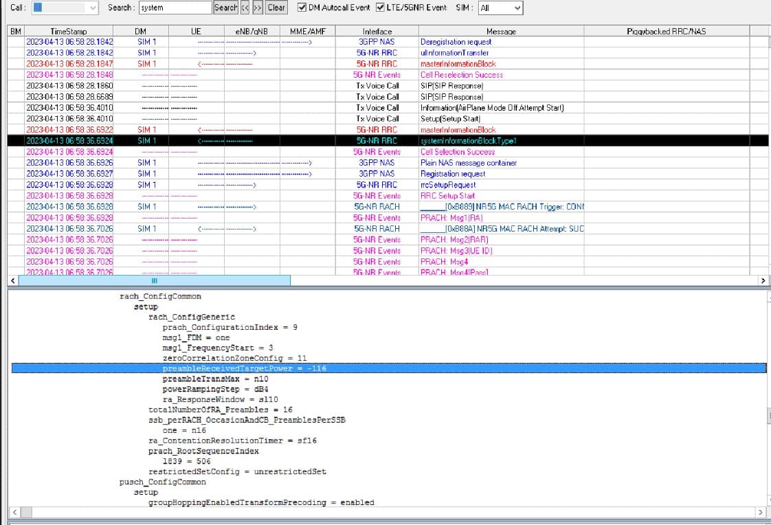771x525 pixels.
Task: Click the totalNumberOfRA_Preambles = 16 line
Action: click(x=221, y=410)
